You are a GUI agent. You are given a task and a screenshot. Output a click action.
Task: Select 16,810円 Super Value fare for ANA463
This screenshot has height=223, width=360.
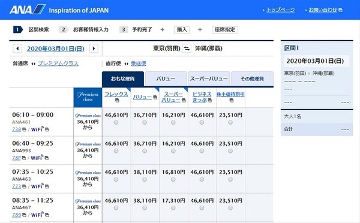pyautogui.click(x=173, y=179)
